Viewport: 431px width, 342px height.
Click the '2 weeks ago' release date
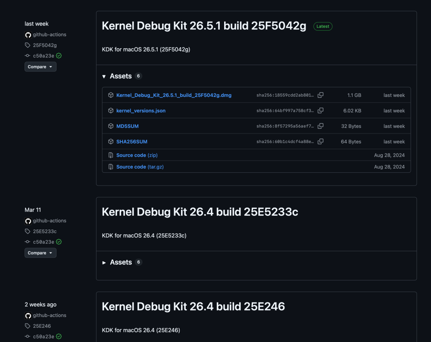(x=41, y=305)
